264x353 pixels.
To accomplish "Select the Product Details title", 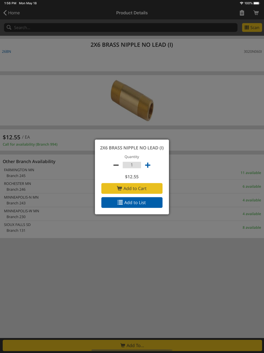I will pyautogui.click(x=132, y=12).
